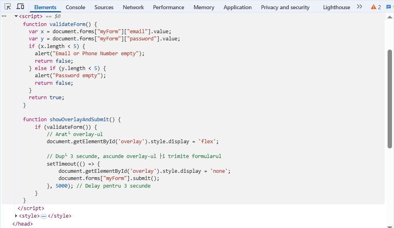Click the 'if (x.length < 5)' line
The image size is (394, 228).
point(57,46)
